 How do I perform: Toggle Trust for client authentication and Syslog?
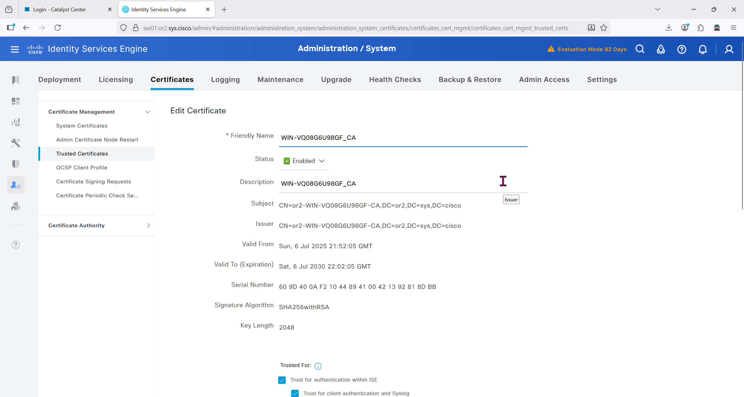(295, 393)
